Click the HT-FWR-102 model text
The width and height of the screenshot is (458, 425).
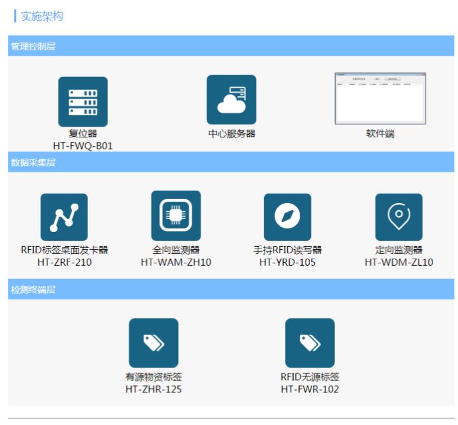coord(310,389)
